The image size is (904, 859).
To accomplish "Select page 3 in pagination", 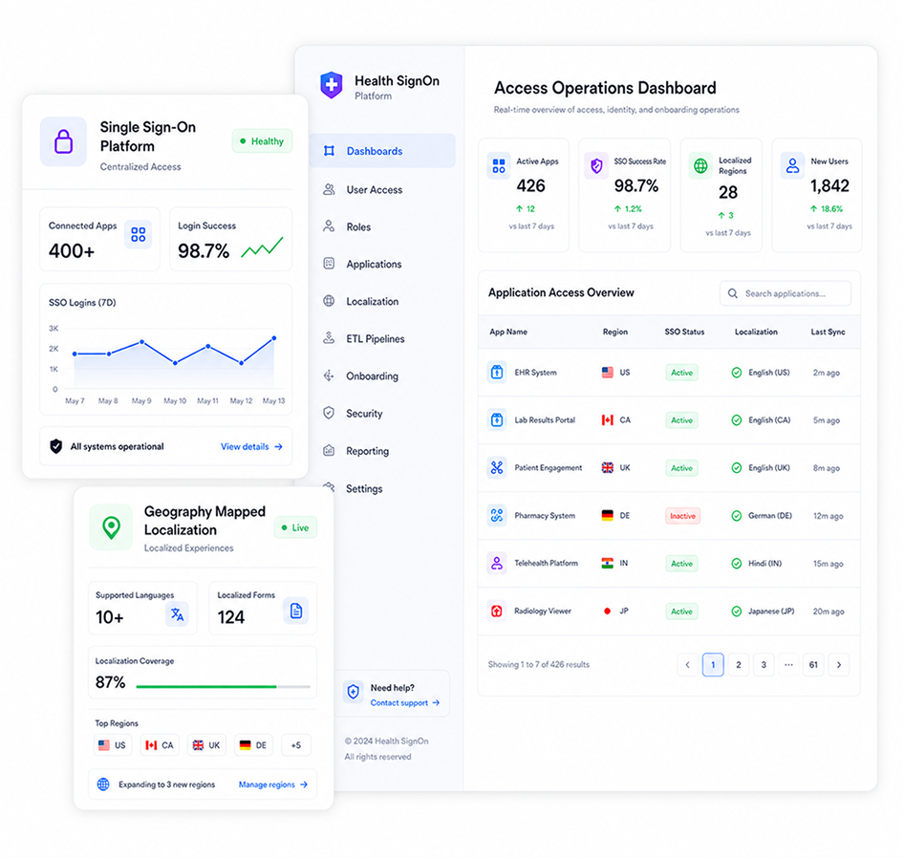I will (764, 665).
